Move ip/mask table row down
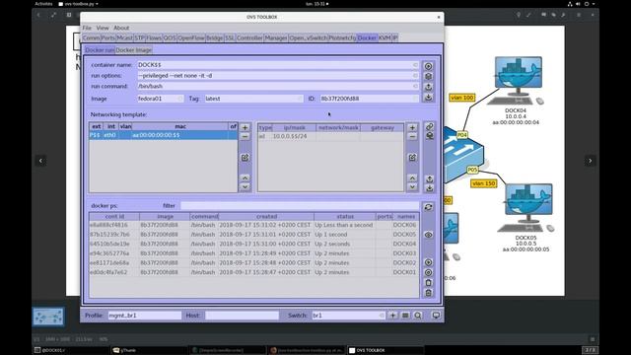This screenshot has height=355, width=631. (x=412, y=187)
